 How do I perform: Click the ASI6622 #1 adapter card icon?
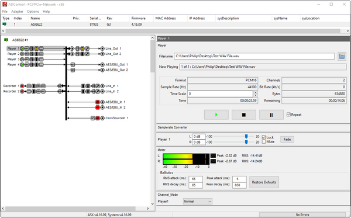6,40
